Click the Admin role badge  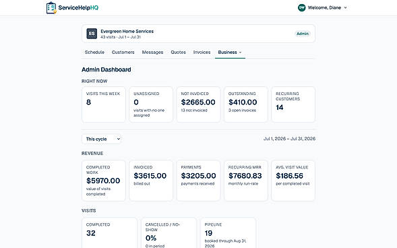(303, 34)
